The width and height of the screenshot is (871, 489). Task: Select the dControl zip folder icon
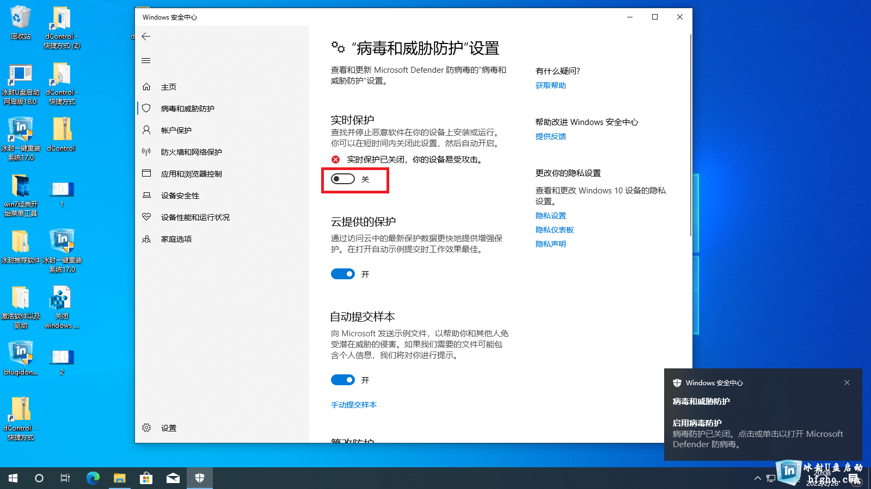point(62,134)
